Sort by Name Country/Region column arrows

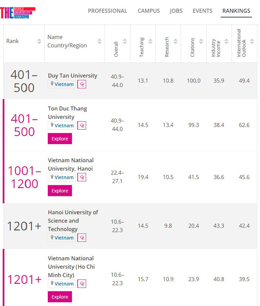click(99, 41)
